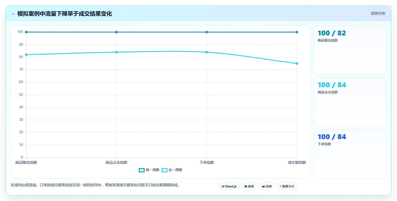Select the 前一周期 data point at 成交额指数

click(x=297, y=32)
